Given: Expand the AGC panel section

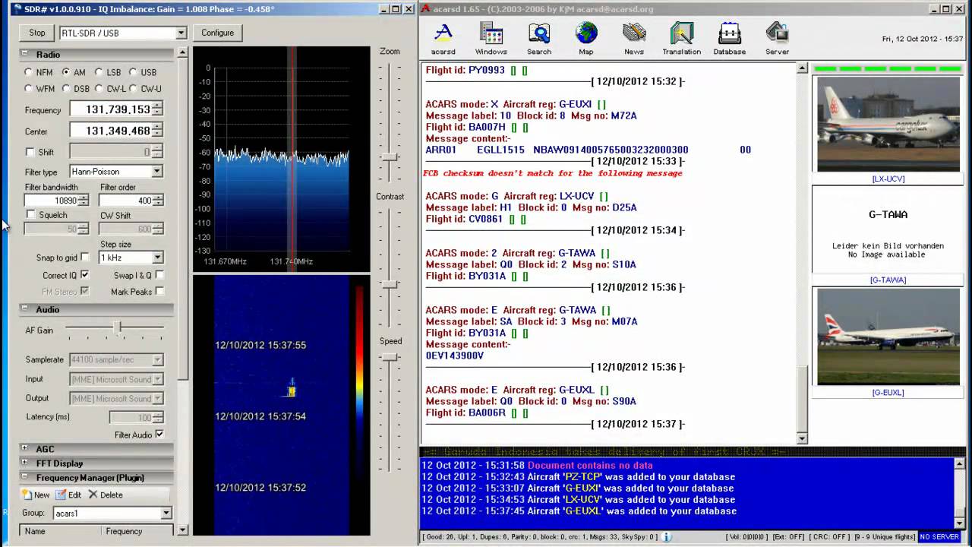Looking at the screenshot, I should [x=25, y=449].
